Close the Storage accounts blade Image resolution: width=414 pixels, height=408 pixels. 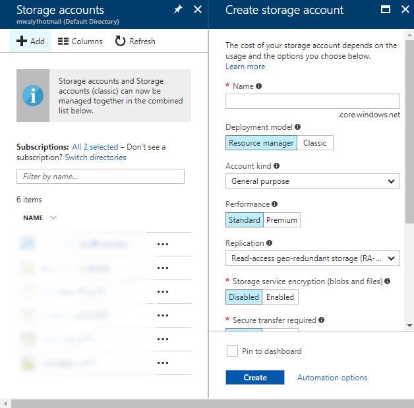click(x=198, y=9)
